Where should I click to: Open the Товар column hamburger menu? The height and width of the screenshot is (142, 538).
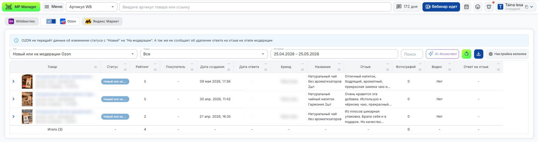[96, 67]
